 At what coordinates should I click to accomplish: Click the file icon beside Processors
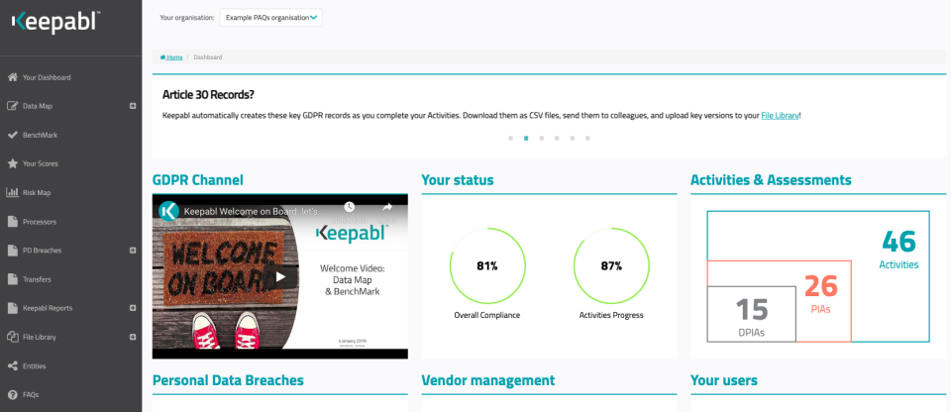pos(12,222)
